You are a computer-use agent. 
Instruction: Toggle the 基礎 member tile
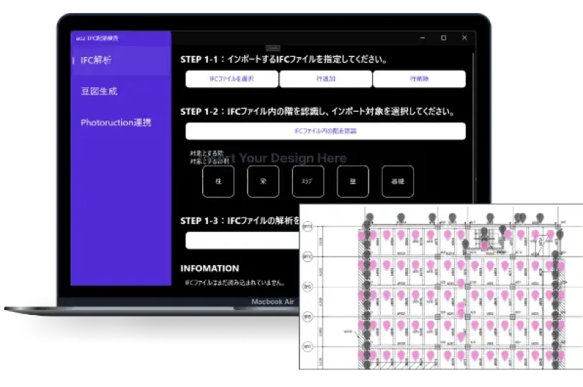point(398,181)
